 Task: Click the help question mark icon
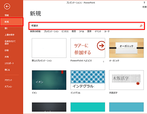click(144, 3)
